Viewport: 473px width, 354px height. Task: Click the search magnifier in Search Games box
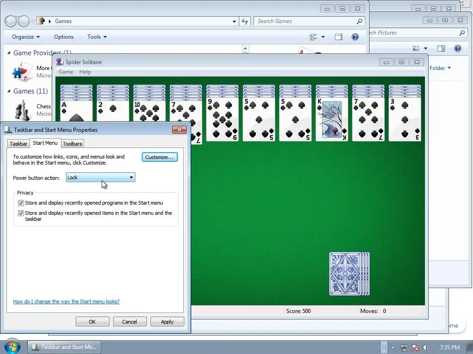[359, 21]
